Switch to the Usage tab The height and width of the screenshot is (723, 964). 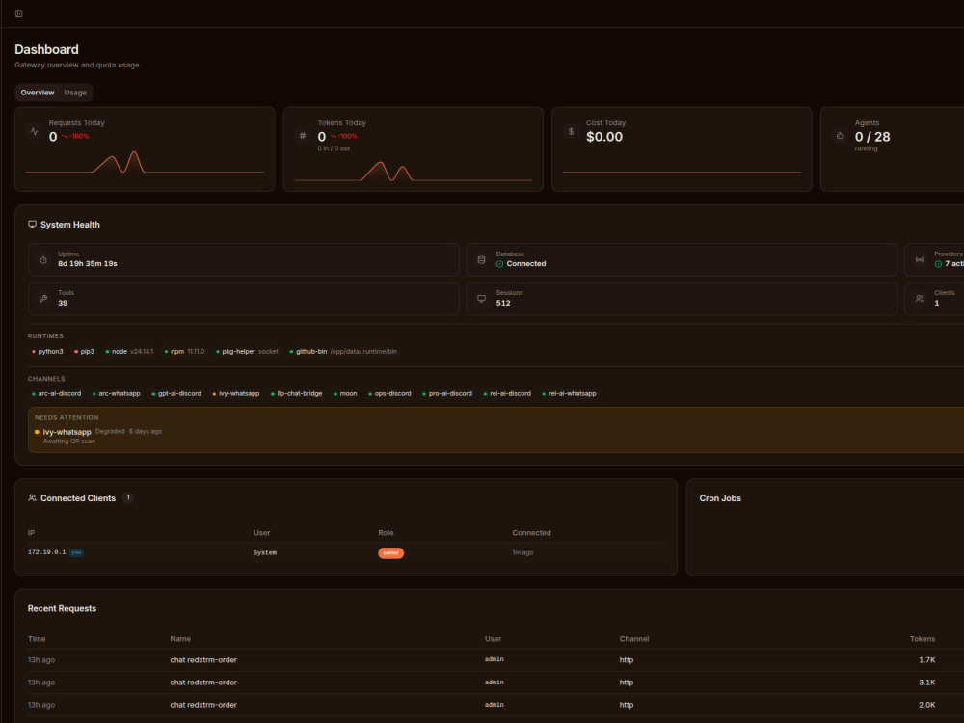pyautogui.click(x=75, y=93)
